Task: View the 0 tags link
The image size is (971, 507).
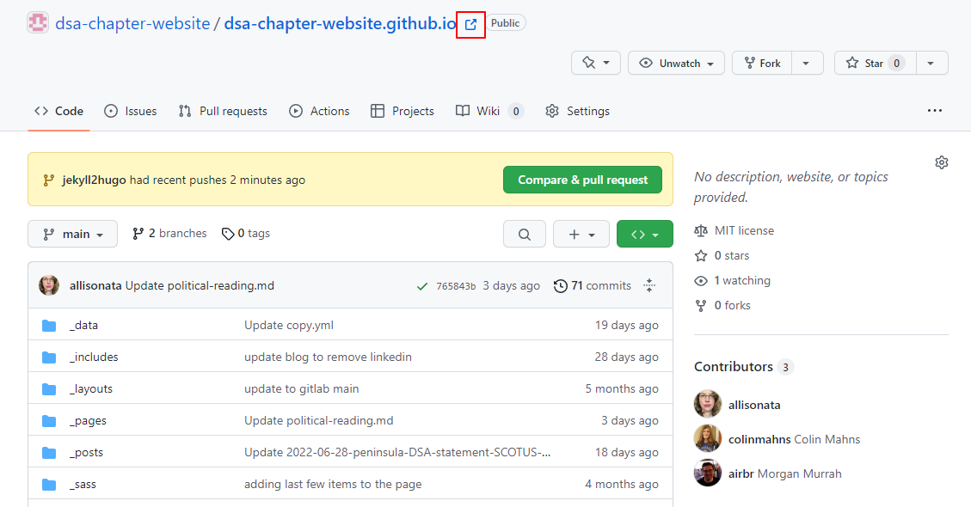Action: 246,234
